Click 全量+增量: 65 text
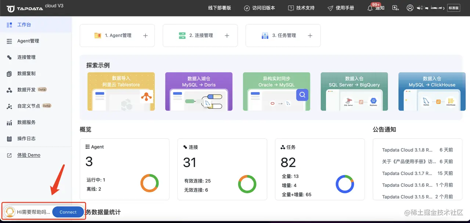 tap(296, 194)
